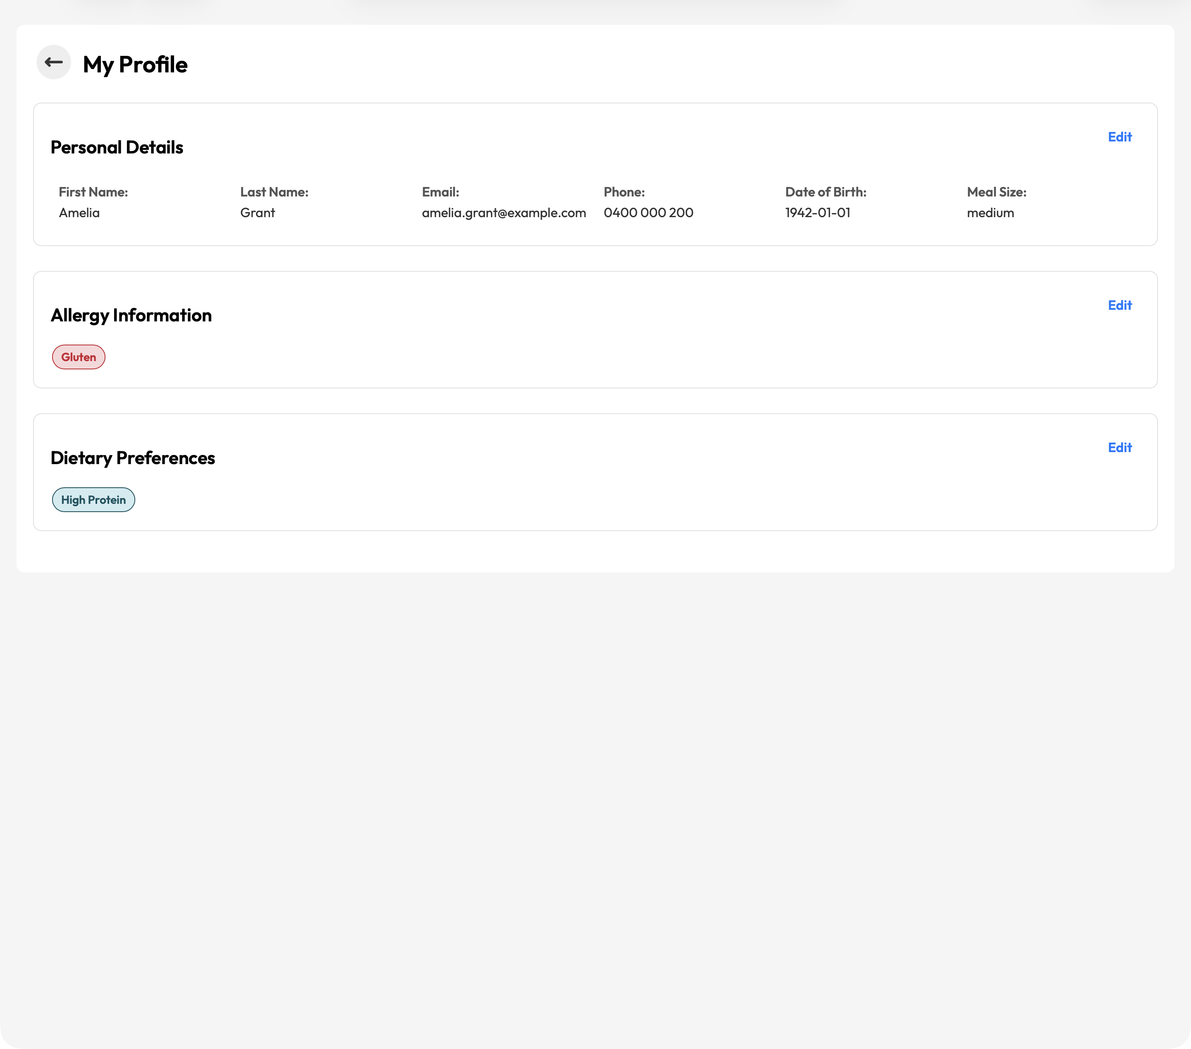
Task: Click the Allergy Information heading
Action: (131, 316)
